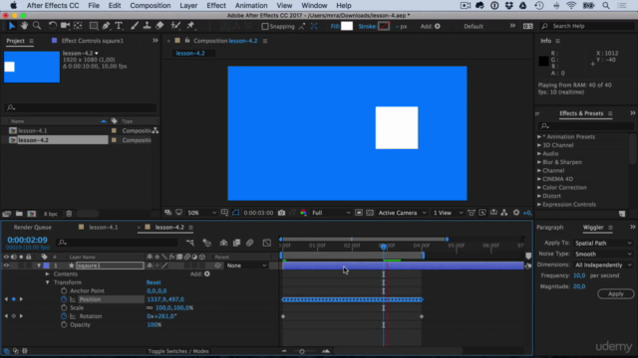Open the Apply To Spatial Path dropdown
638x358 pixels.
[603, 243]
